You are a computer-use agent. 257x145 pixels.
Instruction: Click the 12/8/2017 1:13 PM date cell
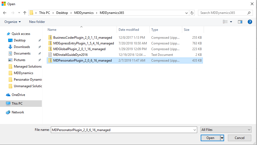(132, 38)
